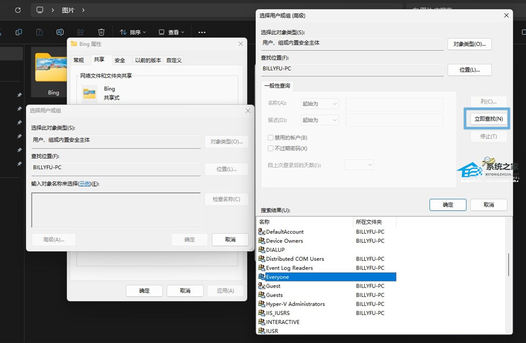This screenshot has width=526, height=343.
Task: Select Everyone in the search results
Action: [x=277, y=277]
